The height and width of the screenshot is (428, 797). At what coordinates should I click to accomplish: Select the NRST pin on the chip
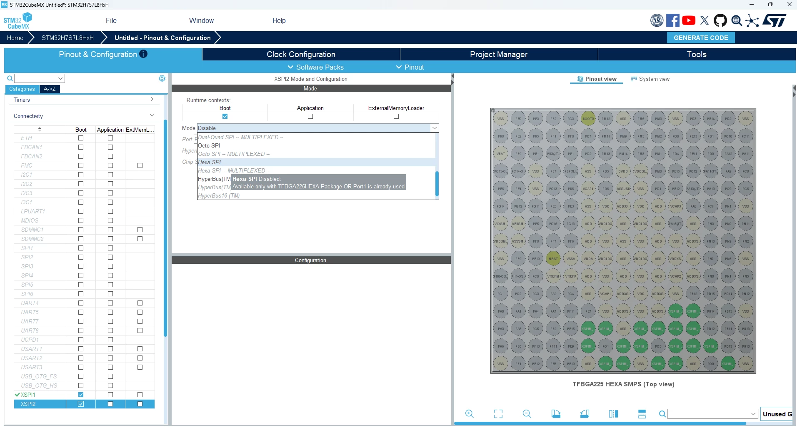coord(553,259)
